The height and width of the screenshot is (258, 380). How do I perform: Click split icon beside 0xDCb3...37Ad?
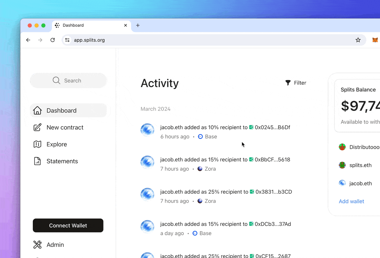click(x=251, y=224)
